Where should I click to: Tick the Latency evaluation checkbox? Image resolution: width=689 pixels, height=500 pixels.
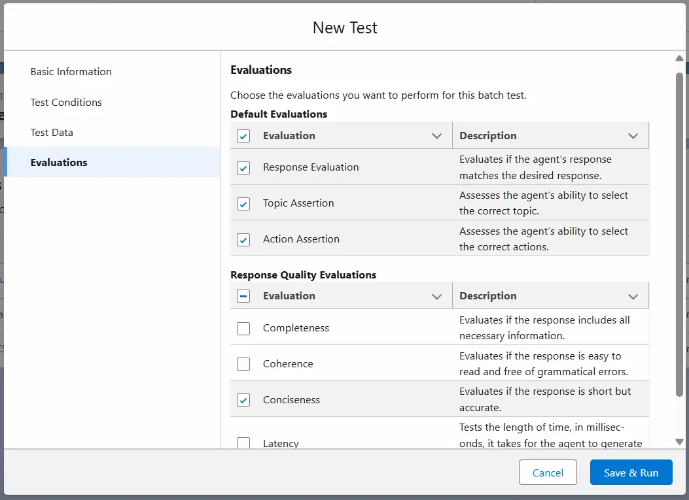tap(243, 443)
